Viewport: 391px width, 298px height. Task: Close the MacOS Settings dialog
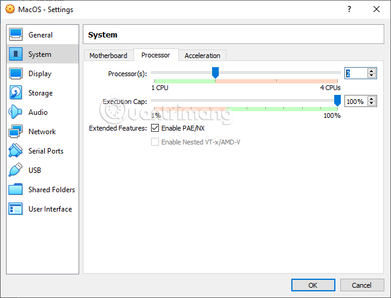point(376,9)
